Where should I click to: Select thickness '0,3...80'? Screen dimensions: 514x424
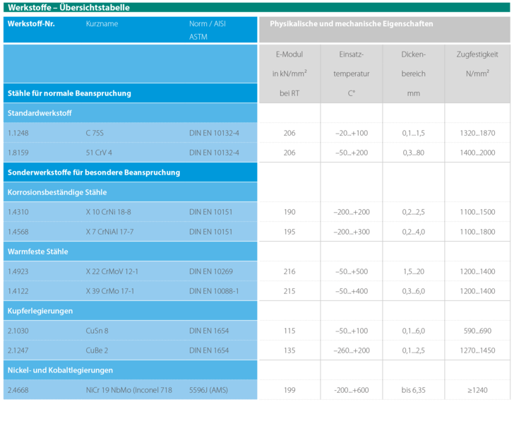point(413,153)
